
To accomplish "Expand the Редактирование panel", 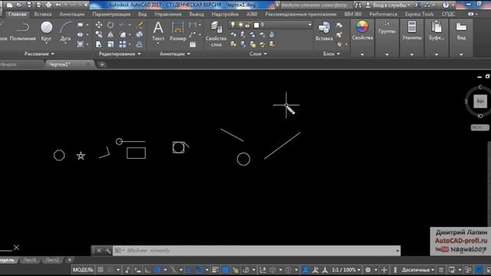I will [x=120, y=54].
